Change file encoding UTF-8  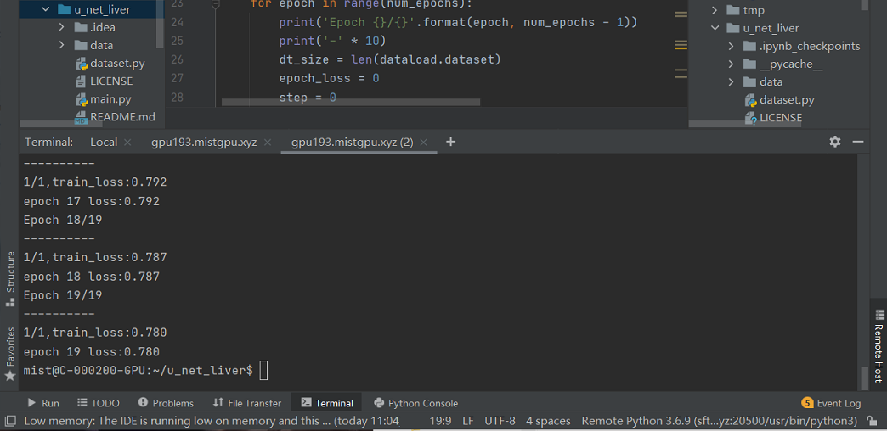tap(500, 421)
